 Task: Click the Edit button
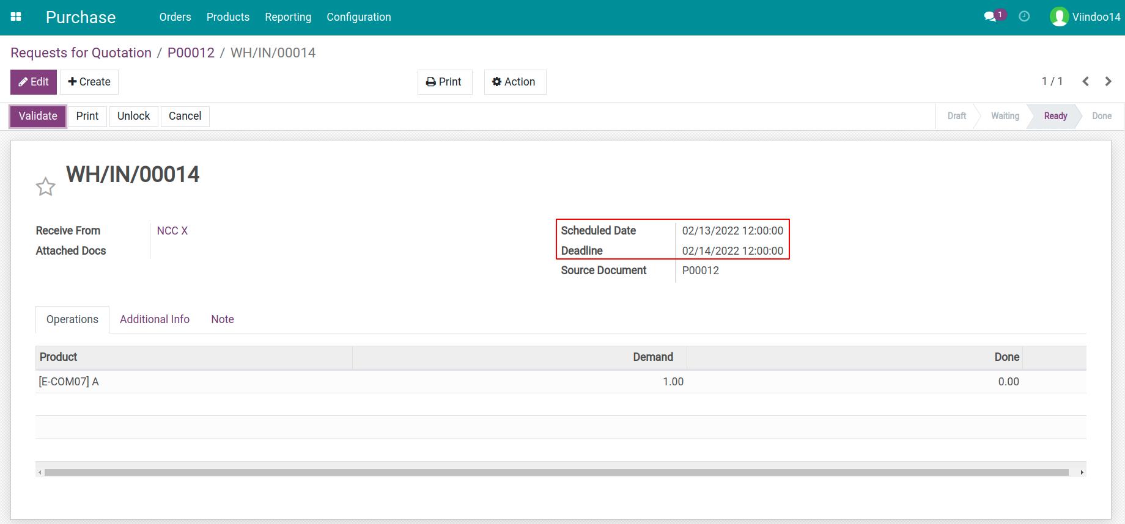pyautogui.click(x=34, y=82)
